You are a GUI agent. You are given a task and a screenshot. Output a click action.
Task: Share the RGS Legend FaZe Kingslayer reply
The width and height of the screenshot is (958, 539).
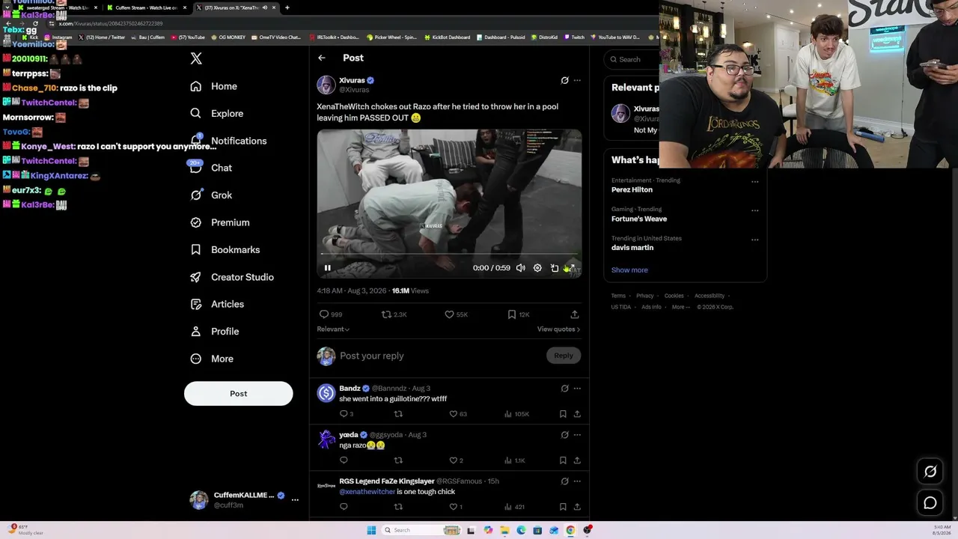[577, 507]
